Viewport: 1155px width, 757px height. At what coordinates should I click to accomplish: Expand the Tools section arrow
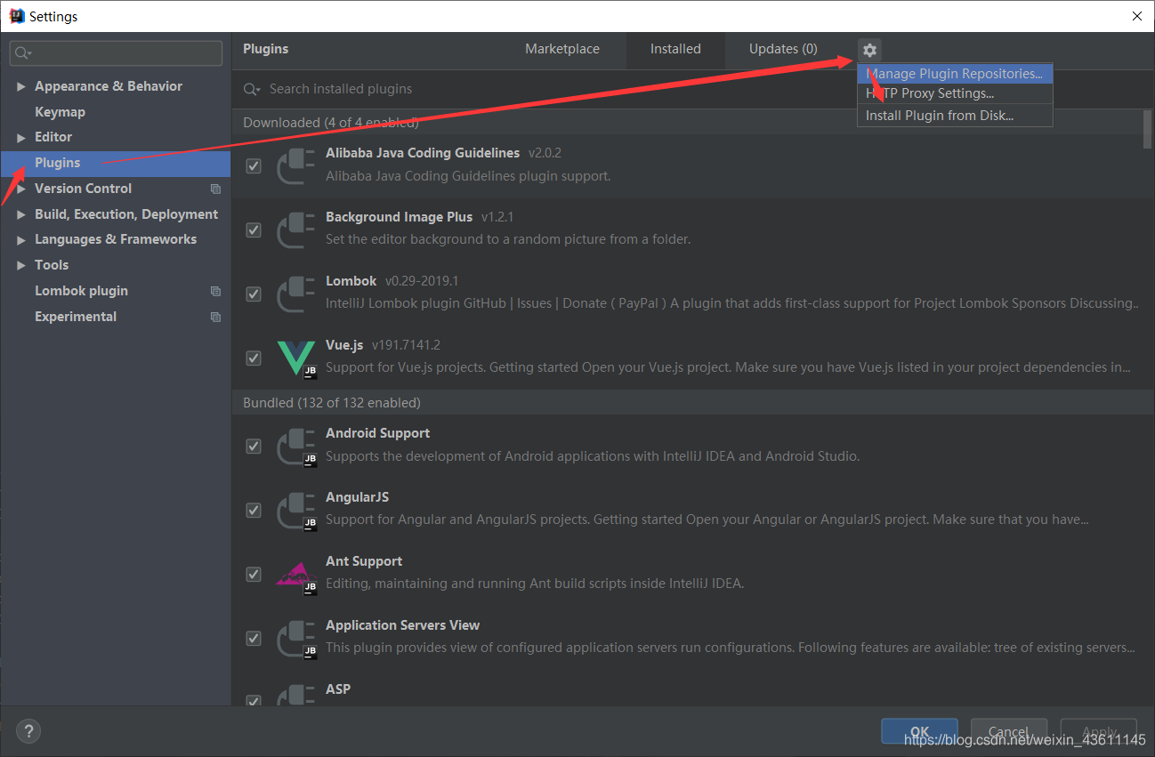(21, 265)
